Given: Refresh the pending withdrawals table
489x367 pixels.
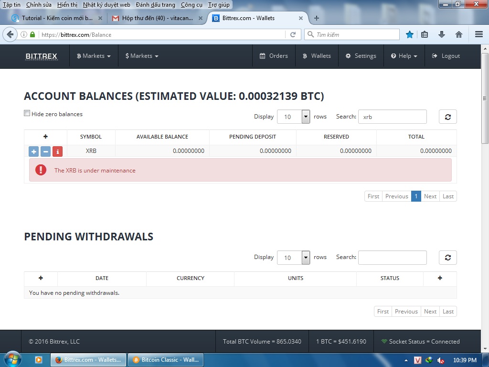Looking at the screenshot, I should coord(447,258).
